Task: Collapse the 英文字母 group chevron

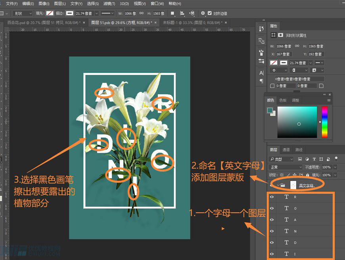Action: pyautogui.click(x=278, y=185)
